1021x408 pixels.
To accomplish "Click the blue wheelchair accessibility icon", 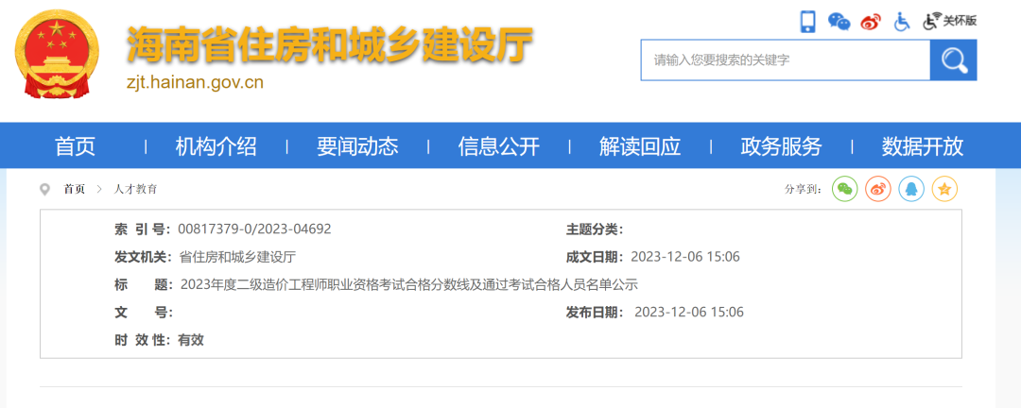I will click(x=901, y=22).
